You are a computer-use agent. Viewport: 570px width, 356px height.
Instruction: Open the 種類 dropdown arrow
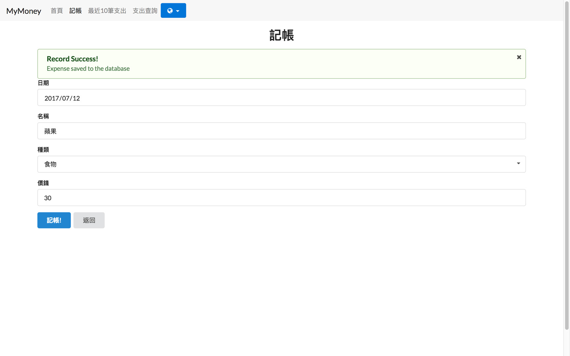tap(518, 163)
